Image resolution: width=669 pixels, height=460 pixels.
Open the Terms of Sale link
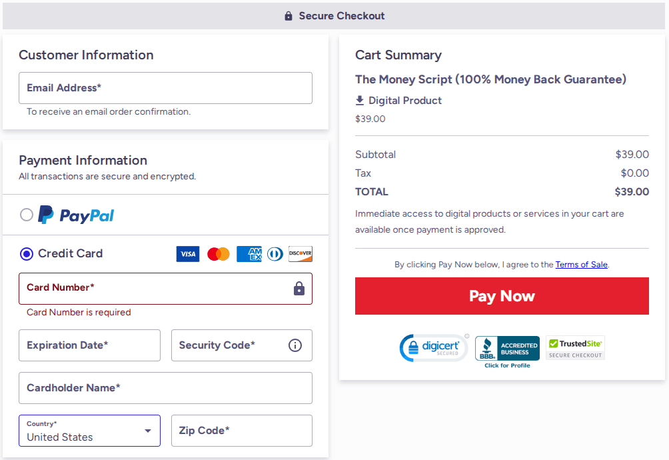[x=581, y=265]
